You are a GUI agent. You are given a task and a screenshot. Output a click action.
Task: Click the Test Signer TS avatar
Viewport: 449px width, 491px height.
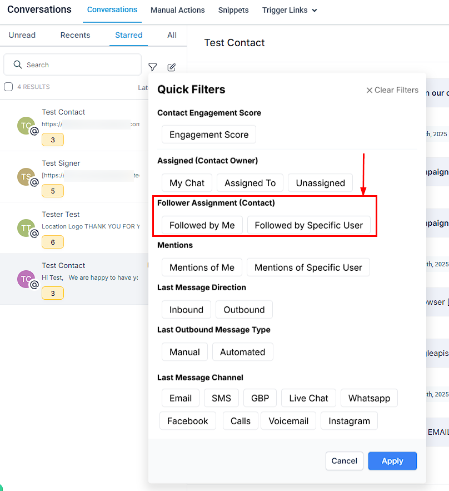[x=26, y=177]
